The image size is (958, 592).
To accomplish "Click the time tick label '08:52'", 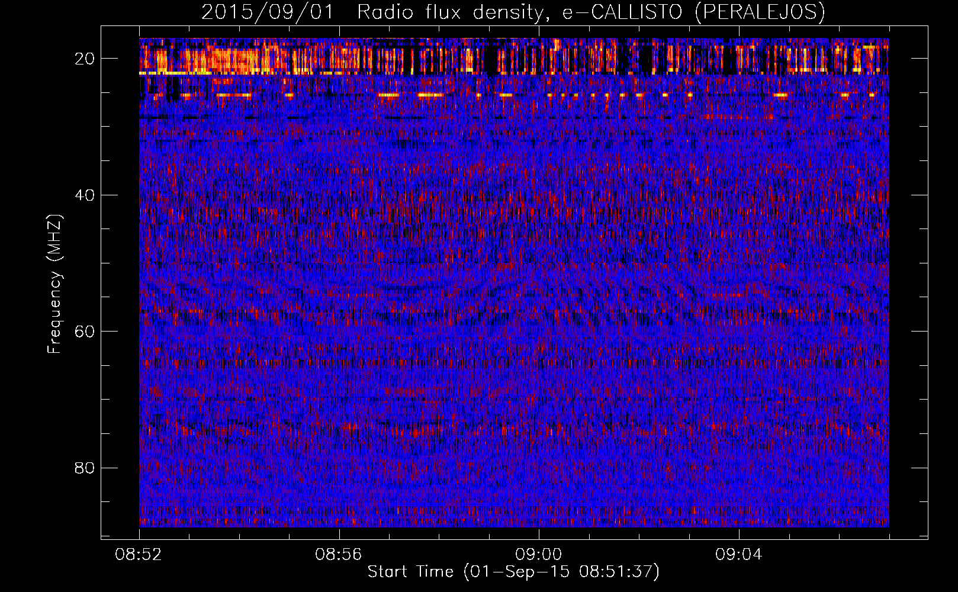I will click(x=139, y=555).
